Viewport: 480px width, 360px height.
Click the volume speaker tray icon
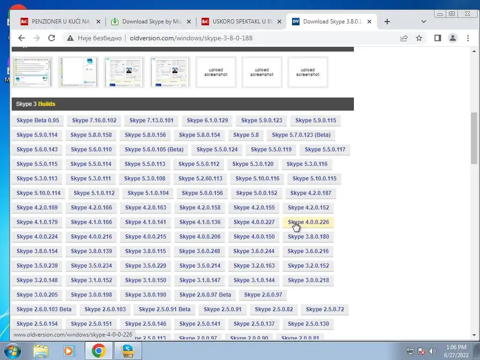tap(433, 351)
